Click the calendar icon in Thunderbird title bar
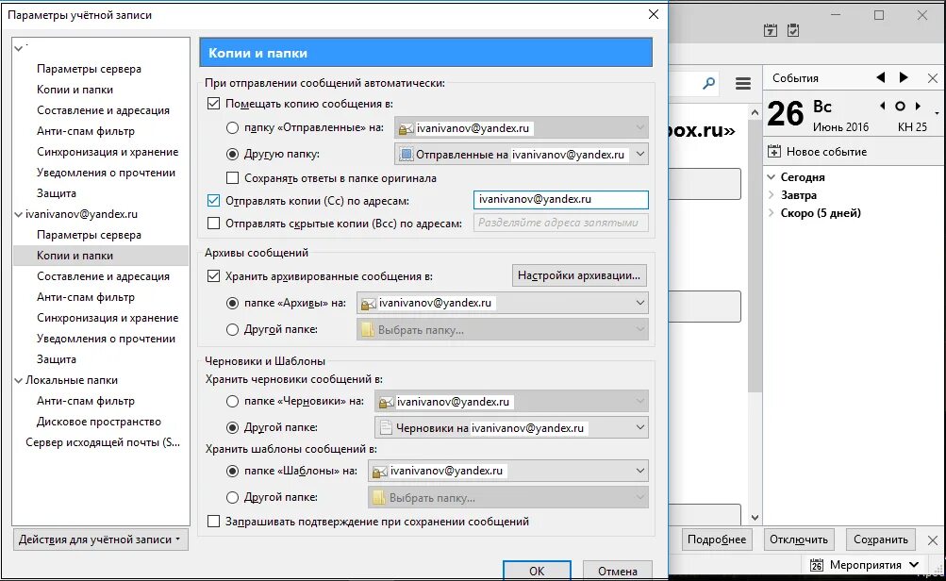This screenshot has height=581, width=946. pyautogui.click(x=771, y=30)
